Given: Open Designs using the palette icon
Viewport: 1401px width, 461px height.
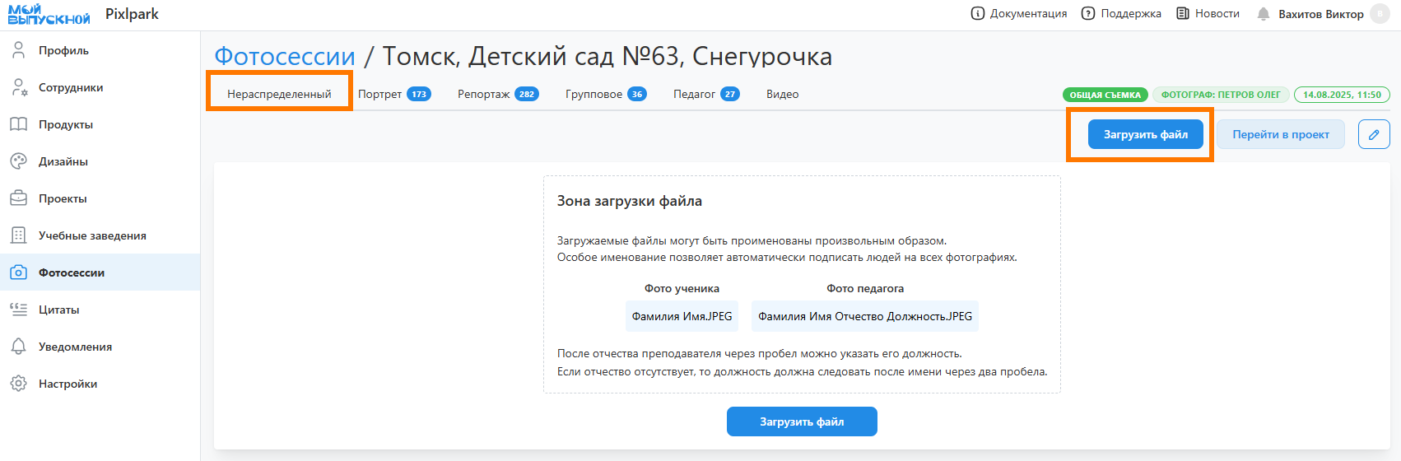Looking at the screenshot, I should tap(18, 161).
